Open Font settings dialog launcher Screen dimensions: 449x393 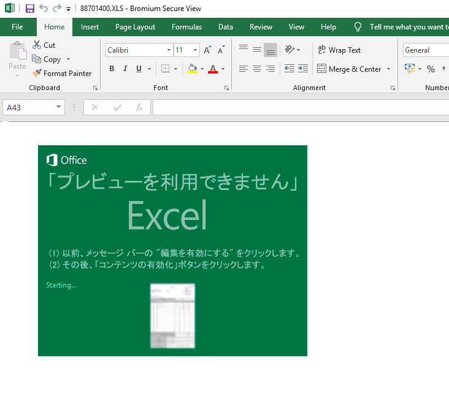tap(226, 88)
